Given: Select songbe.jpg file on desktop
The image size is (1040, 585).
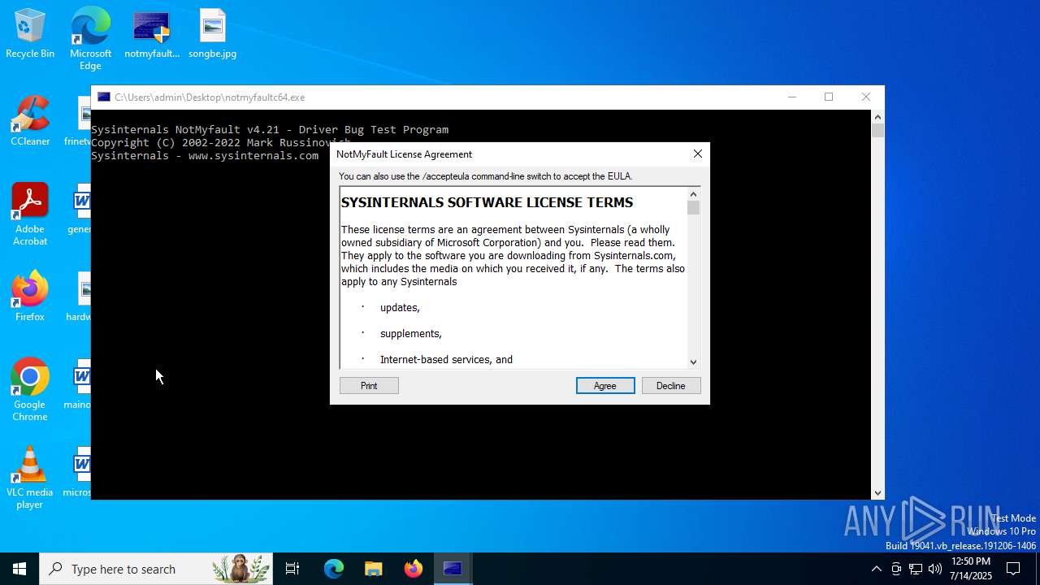Looking at the screenshot, I should (x=212, y=35).
